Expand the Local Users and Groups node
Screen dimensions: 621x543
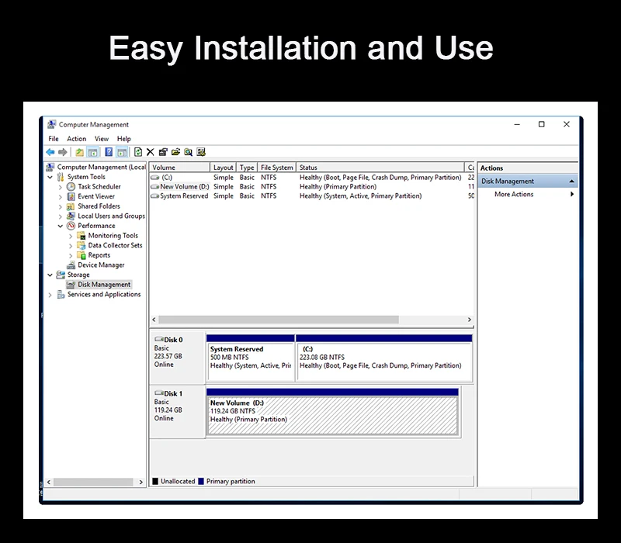[x=61, y=216]
